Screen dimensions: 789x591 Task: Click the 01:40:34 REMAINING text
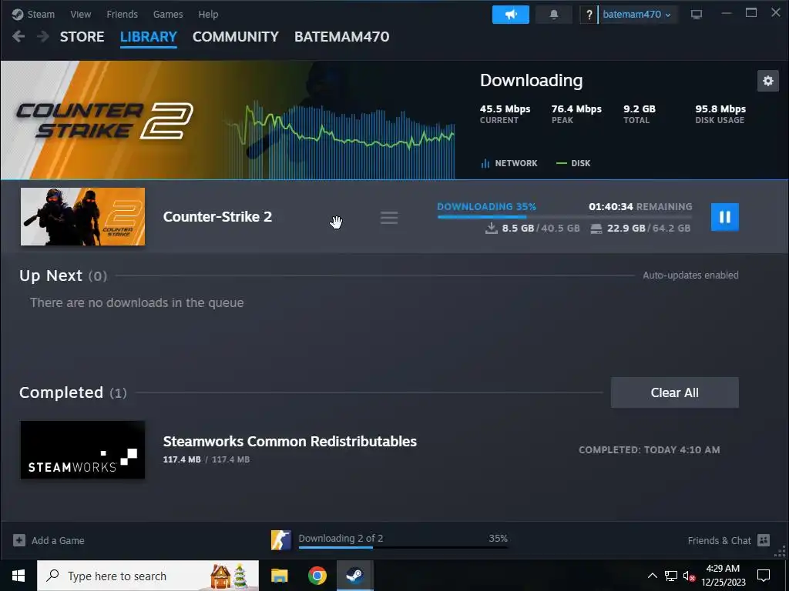click(x=640, y=206)
